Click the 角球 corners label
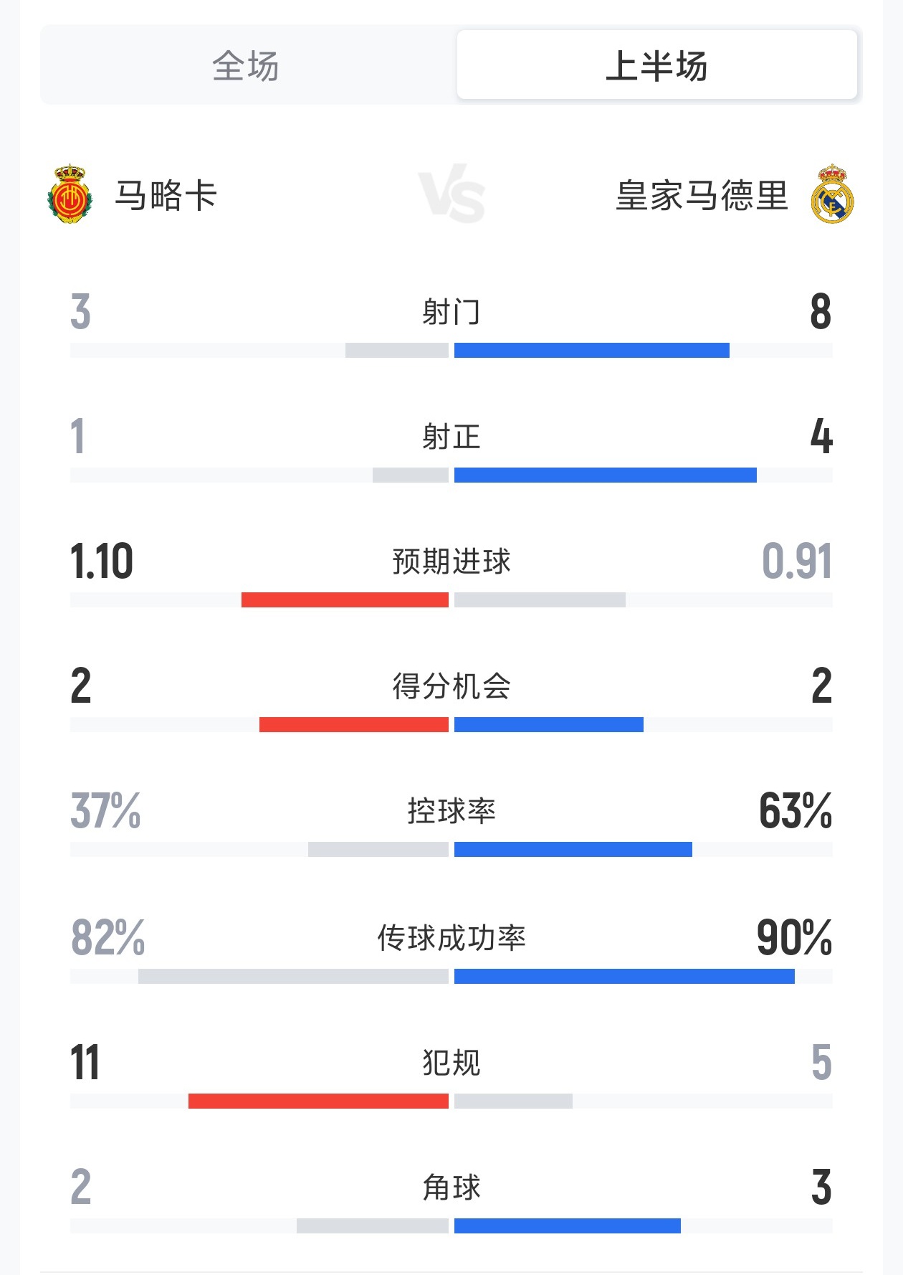Viewport: 903px width, 1275px height. (451, 1187)
